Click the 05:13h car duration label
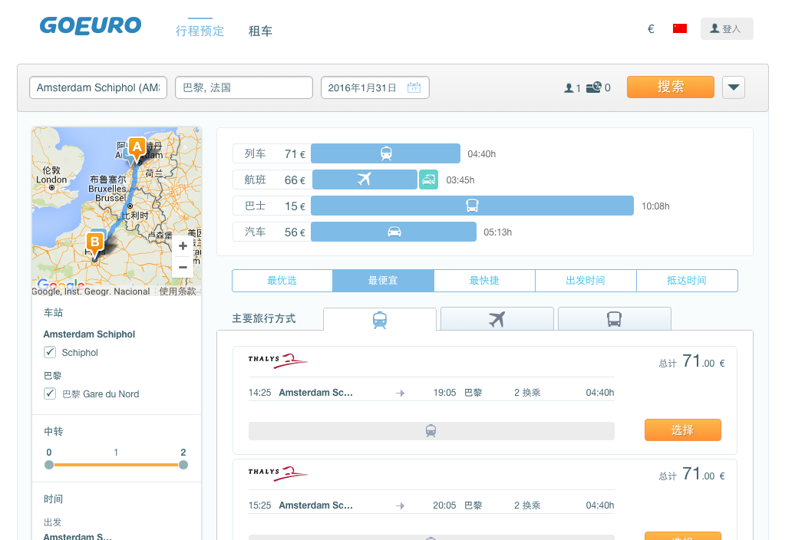The height and width of the screenshot is (540, 805). click(497, 232)
